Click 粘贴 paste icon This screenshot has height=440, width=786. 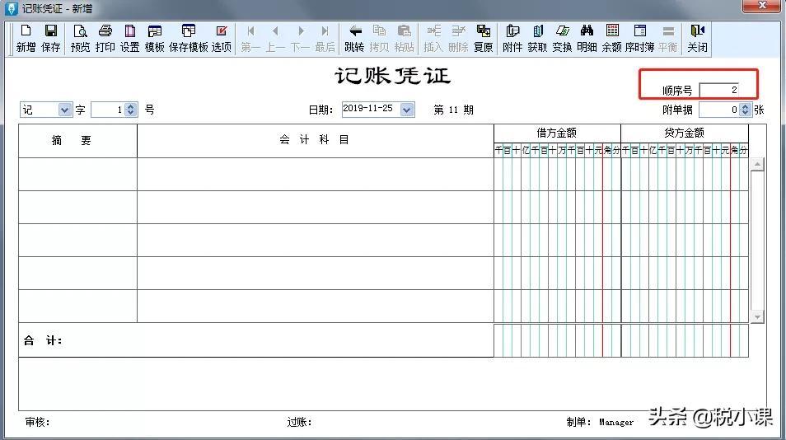(404, 38)
